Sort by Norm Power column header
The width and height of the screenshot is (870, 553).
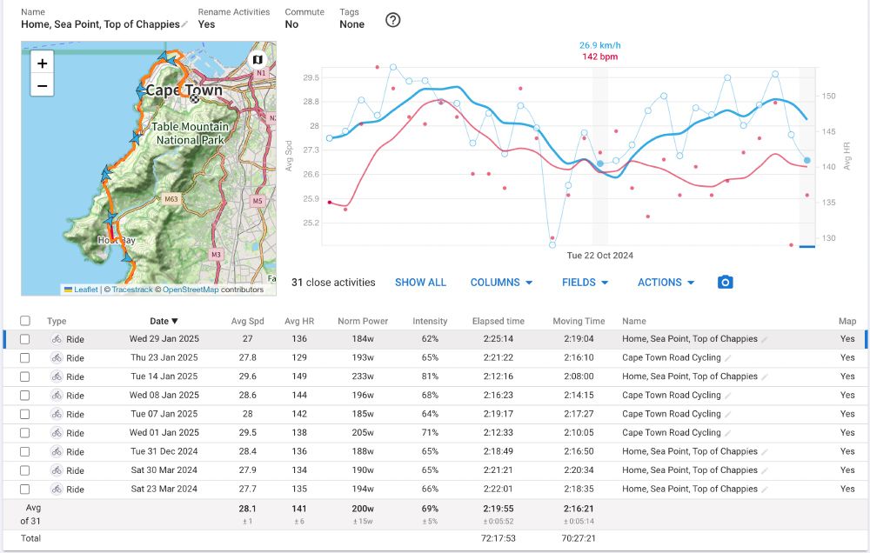click(363, 321)
